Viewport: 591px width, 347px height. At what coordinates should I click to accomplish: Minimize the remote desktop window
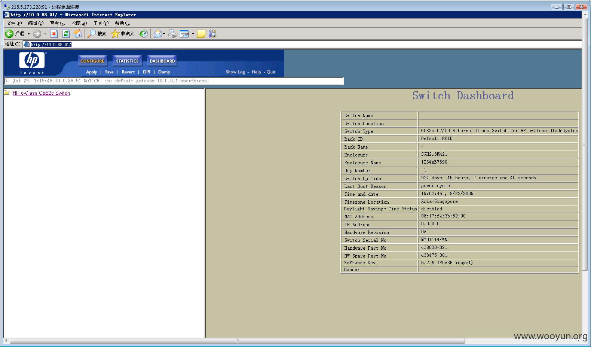pyautogui.click(x=556, y=7)
